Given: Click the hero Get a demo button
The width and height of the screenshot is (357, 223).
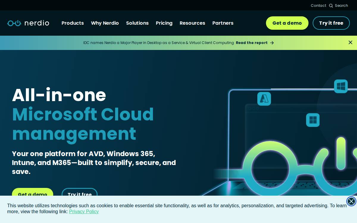Looking at the screenshot, I should [x=32, y=192].
